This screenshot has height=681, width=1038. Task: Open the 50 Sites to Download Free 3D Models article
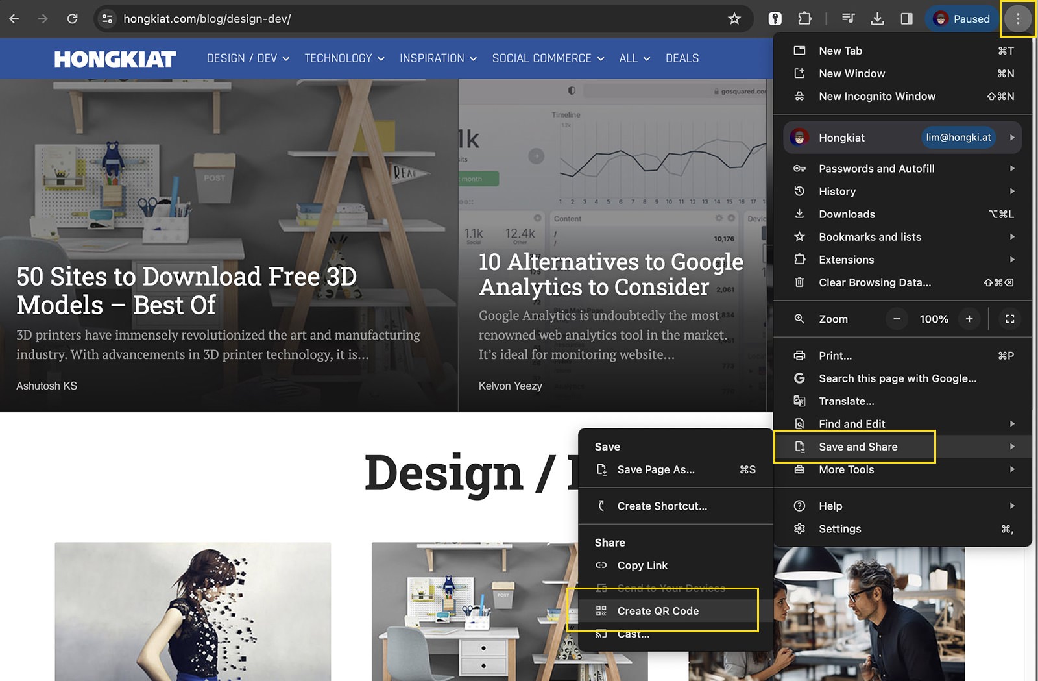point(187,291)
